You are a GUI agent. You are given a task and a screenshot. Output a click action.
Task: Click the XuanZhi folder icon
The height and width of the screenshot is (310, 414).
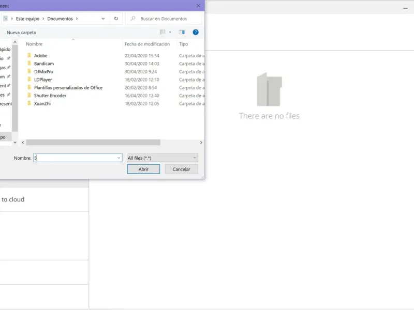click(29, 103)
